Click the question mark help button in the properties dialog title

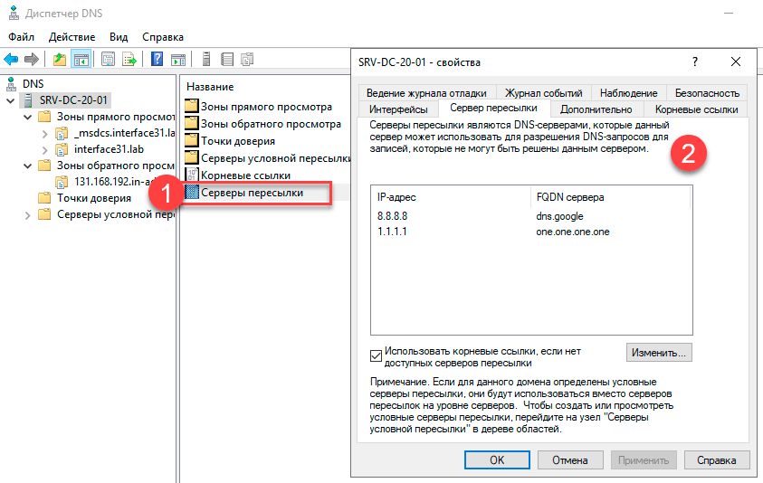[x=695, y=62]
